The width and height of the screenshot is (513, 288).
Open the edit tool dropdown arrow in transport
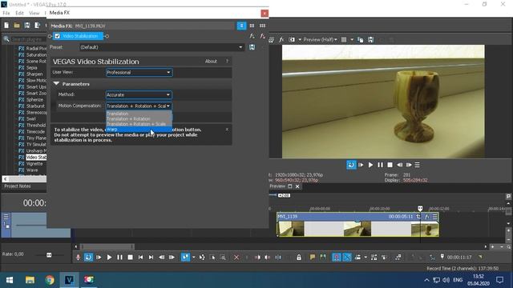click(x=193, y=258)
